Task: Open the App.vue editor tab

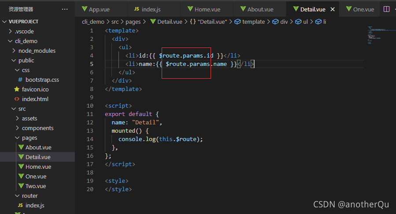Action: (x=96, y=9)
